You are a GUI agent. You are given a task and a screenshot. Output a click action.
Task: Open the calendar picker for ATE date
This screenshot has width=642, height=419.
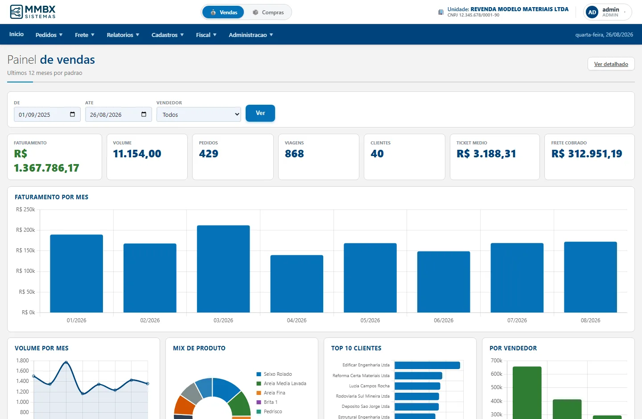point(144,115)
